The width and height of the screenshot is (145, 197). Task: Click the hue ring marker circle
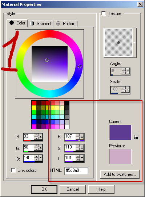[x=80, y=66]
